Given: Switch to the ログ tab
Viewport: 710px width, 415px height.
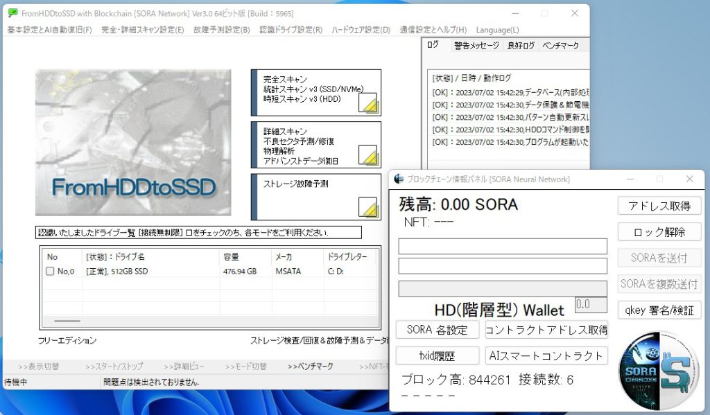Looking at the screenshot, I should point(433,44).
